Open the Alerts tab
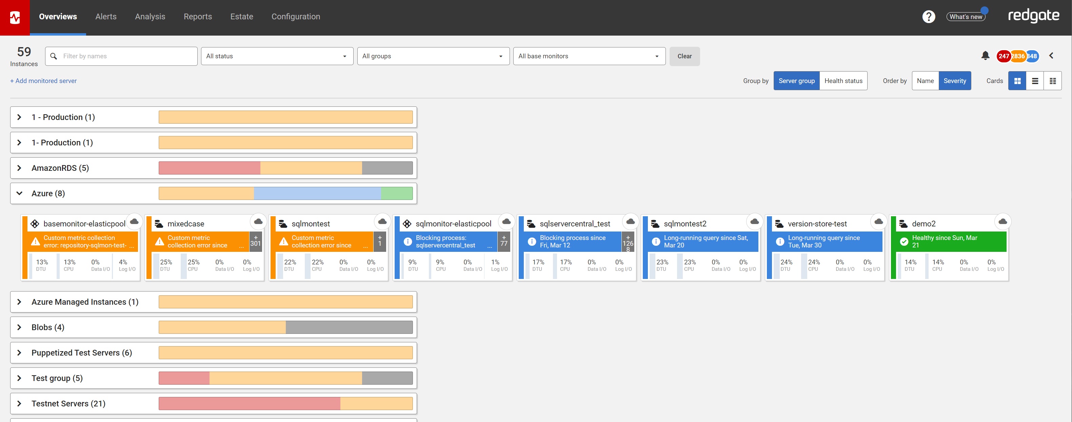 pos(106,17)
